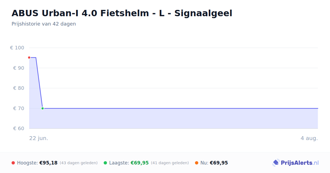330x173 pixels.
Task: Click the 4 aug. end date label
Action: point(309,138)
